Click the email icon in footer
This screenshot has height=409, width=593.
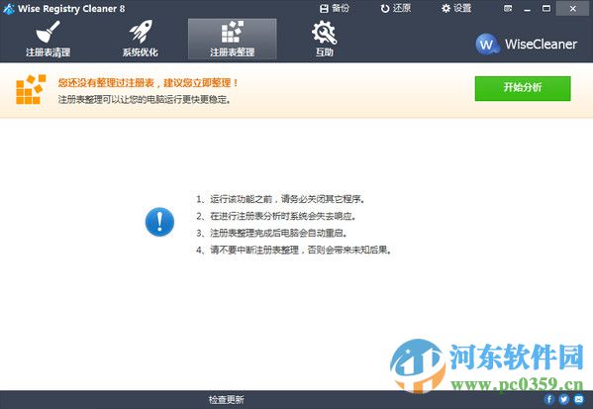579,399
